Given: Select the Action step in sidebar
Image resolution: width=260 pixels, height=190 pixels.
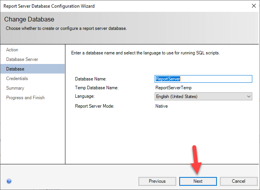Looking at the screenshot, I should point(12,50).
